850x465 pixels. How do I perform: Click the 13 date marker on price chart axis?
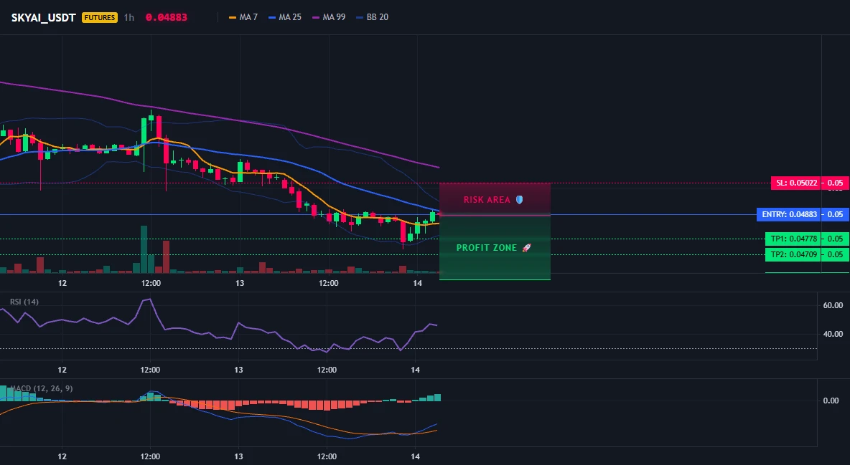[240, 283]
